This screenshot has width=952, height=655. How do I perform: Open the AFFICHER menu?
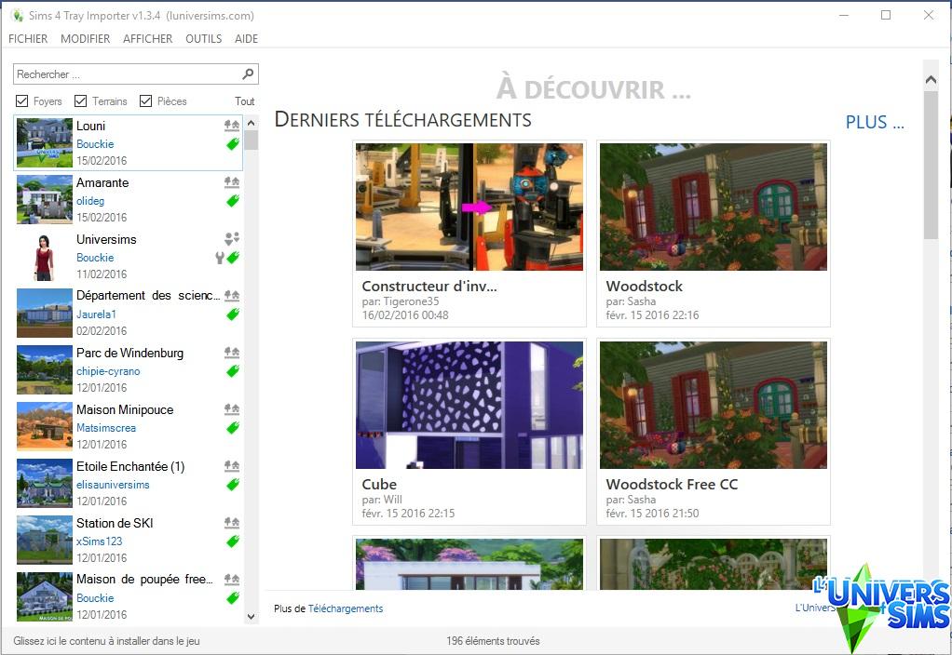coord(147,39)
